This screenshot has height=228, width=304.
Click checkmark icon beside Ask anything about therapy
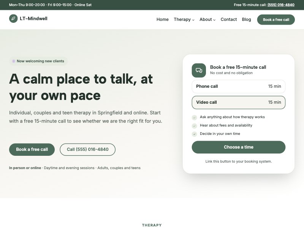pos(194,117)
